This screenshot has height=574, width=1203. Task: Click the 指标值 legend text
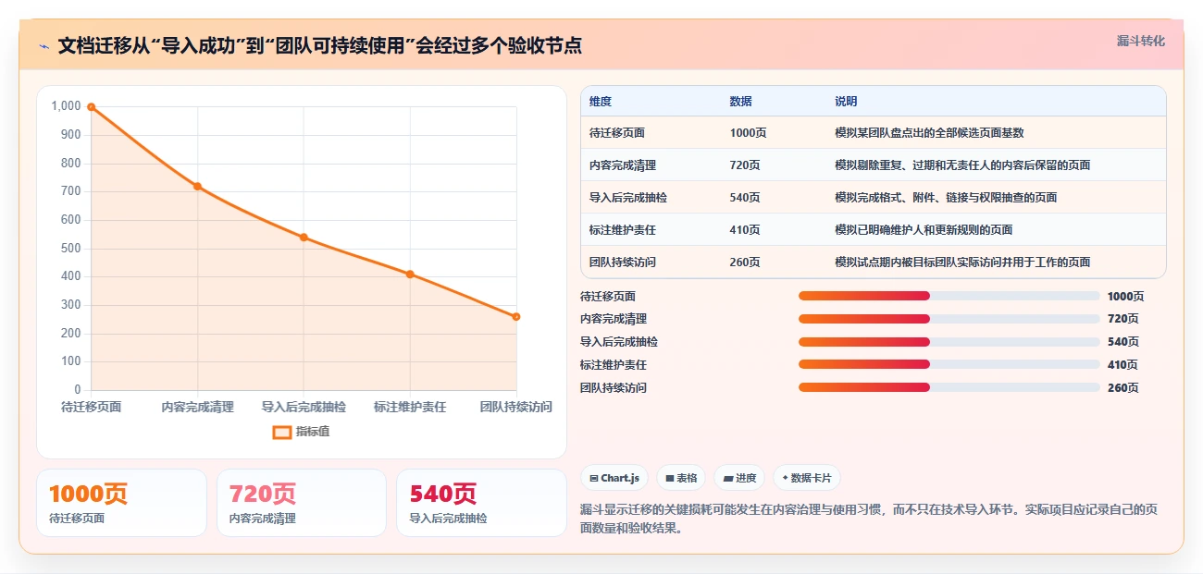tap(313, 432)
